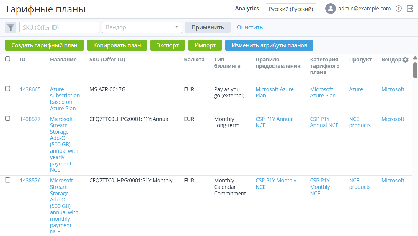This screenshot has width=418, height=236.
Task: Toggle the select-all header checkbox
Action: coord(8,59)
